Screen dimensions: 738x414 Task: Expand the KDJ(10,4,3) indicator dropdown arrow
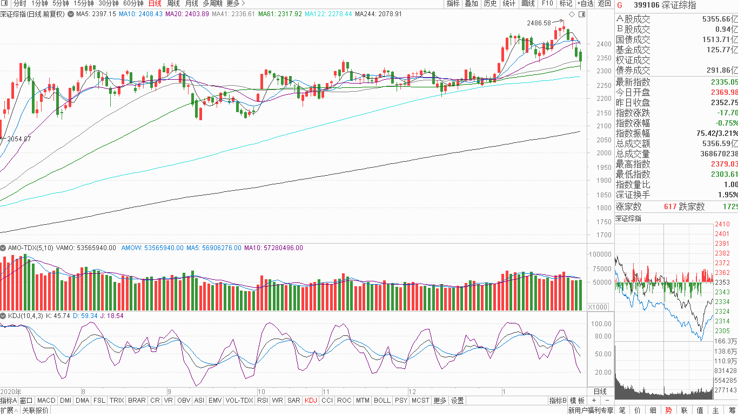tap(4, 316)
